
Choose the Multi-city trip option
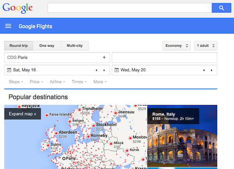coord(74,46)
